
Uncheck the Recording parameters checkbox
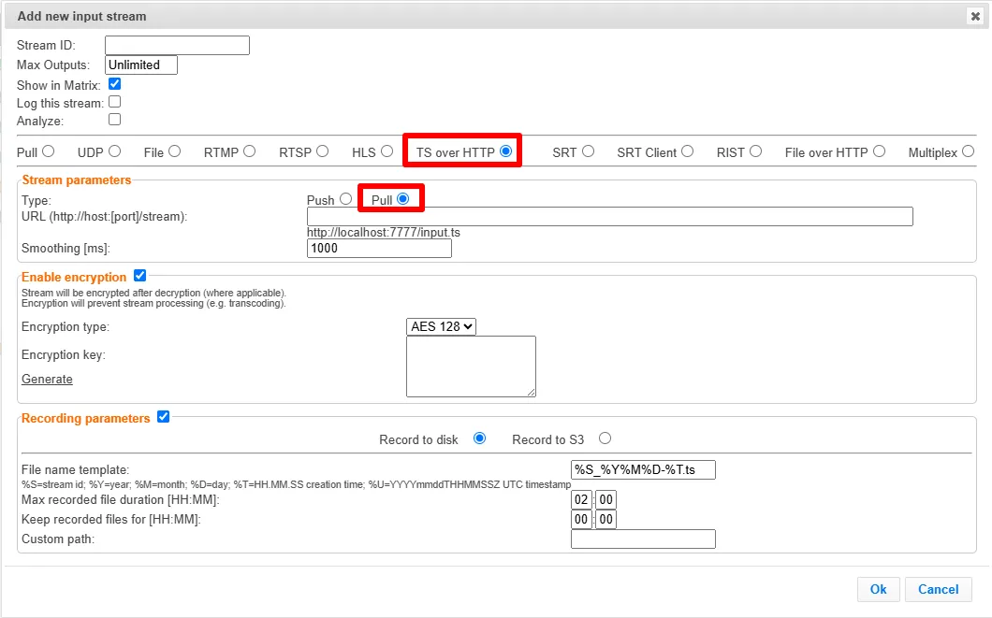click(163, 417)
